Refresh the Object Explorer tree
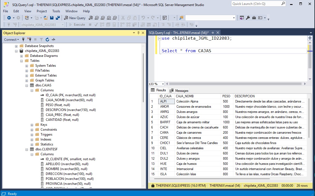This screenshot has height=196, width=315. (47, 39)
